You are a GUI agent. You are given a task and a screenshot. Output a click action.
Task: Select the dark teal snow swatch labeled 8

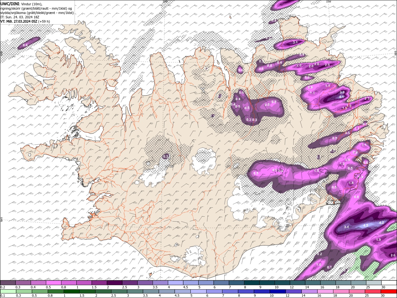click(252, 283)
